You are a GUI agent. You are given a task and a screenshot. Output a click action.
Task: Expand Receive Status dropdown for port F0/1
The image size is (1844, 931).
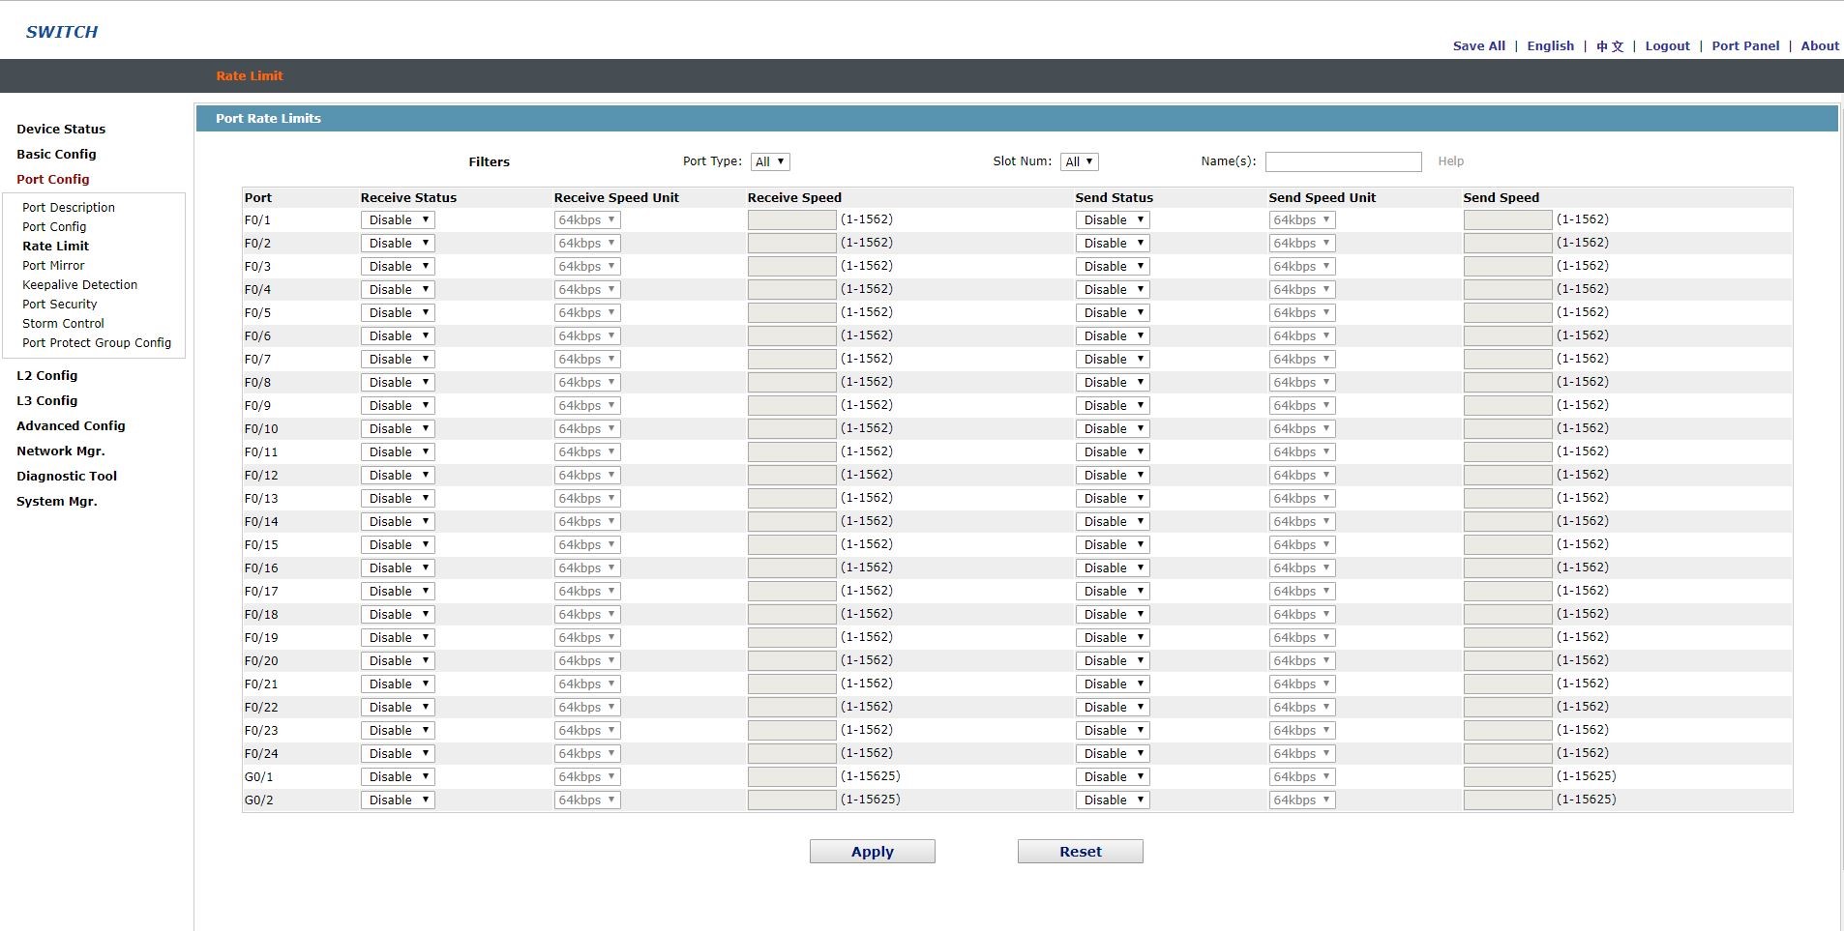(x=398, y=220)
